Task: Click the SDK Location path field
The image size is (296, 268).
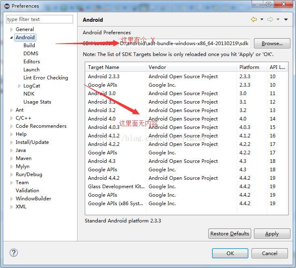Action: [184, 44]
